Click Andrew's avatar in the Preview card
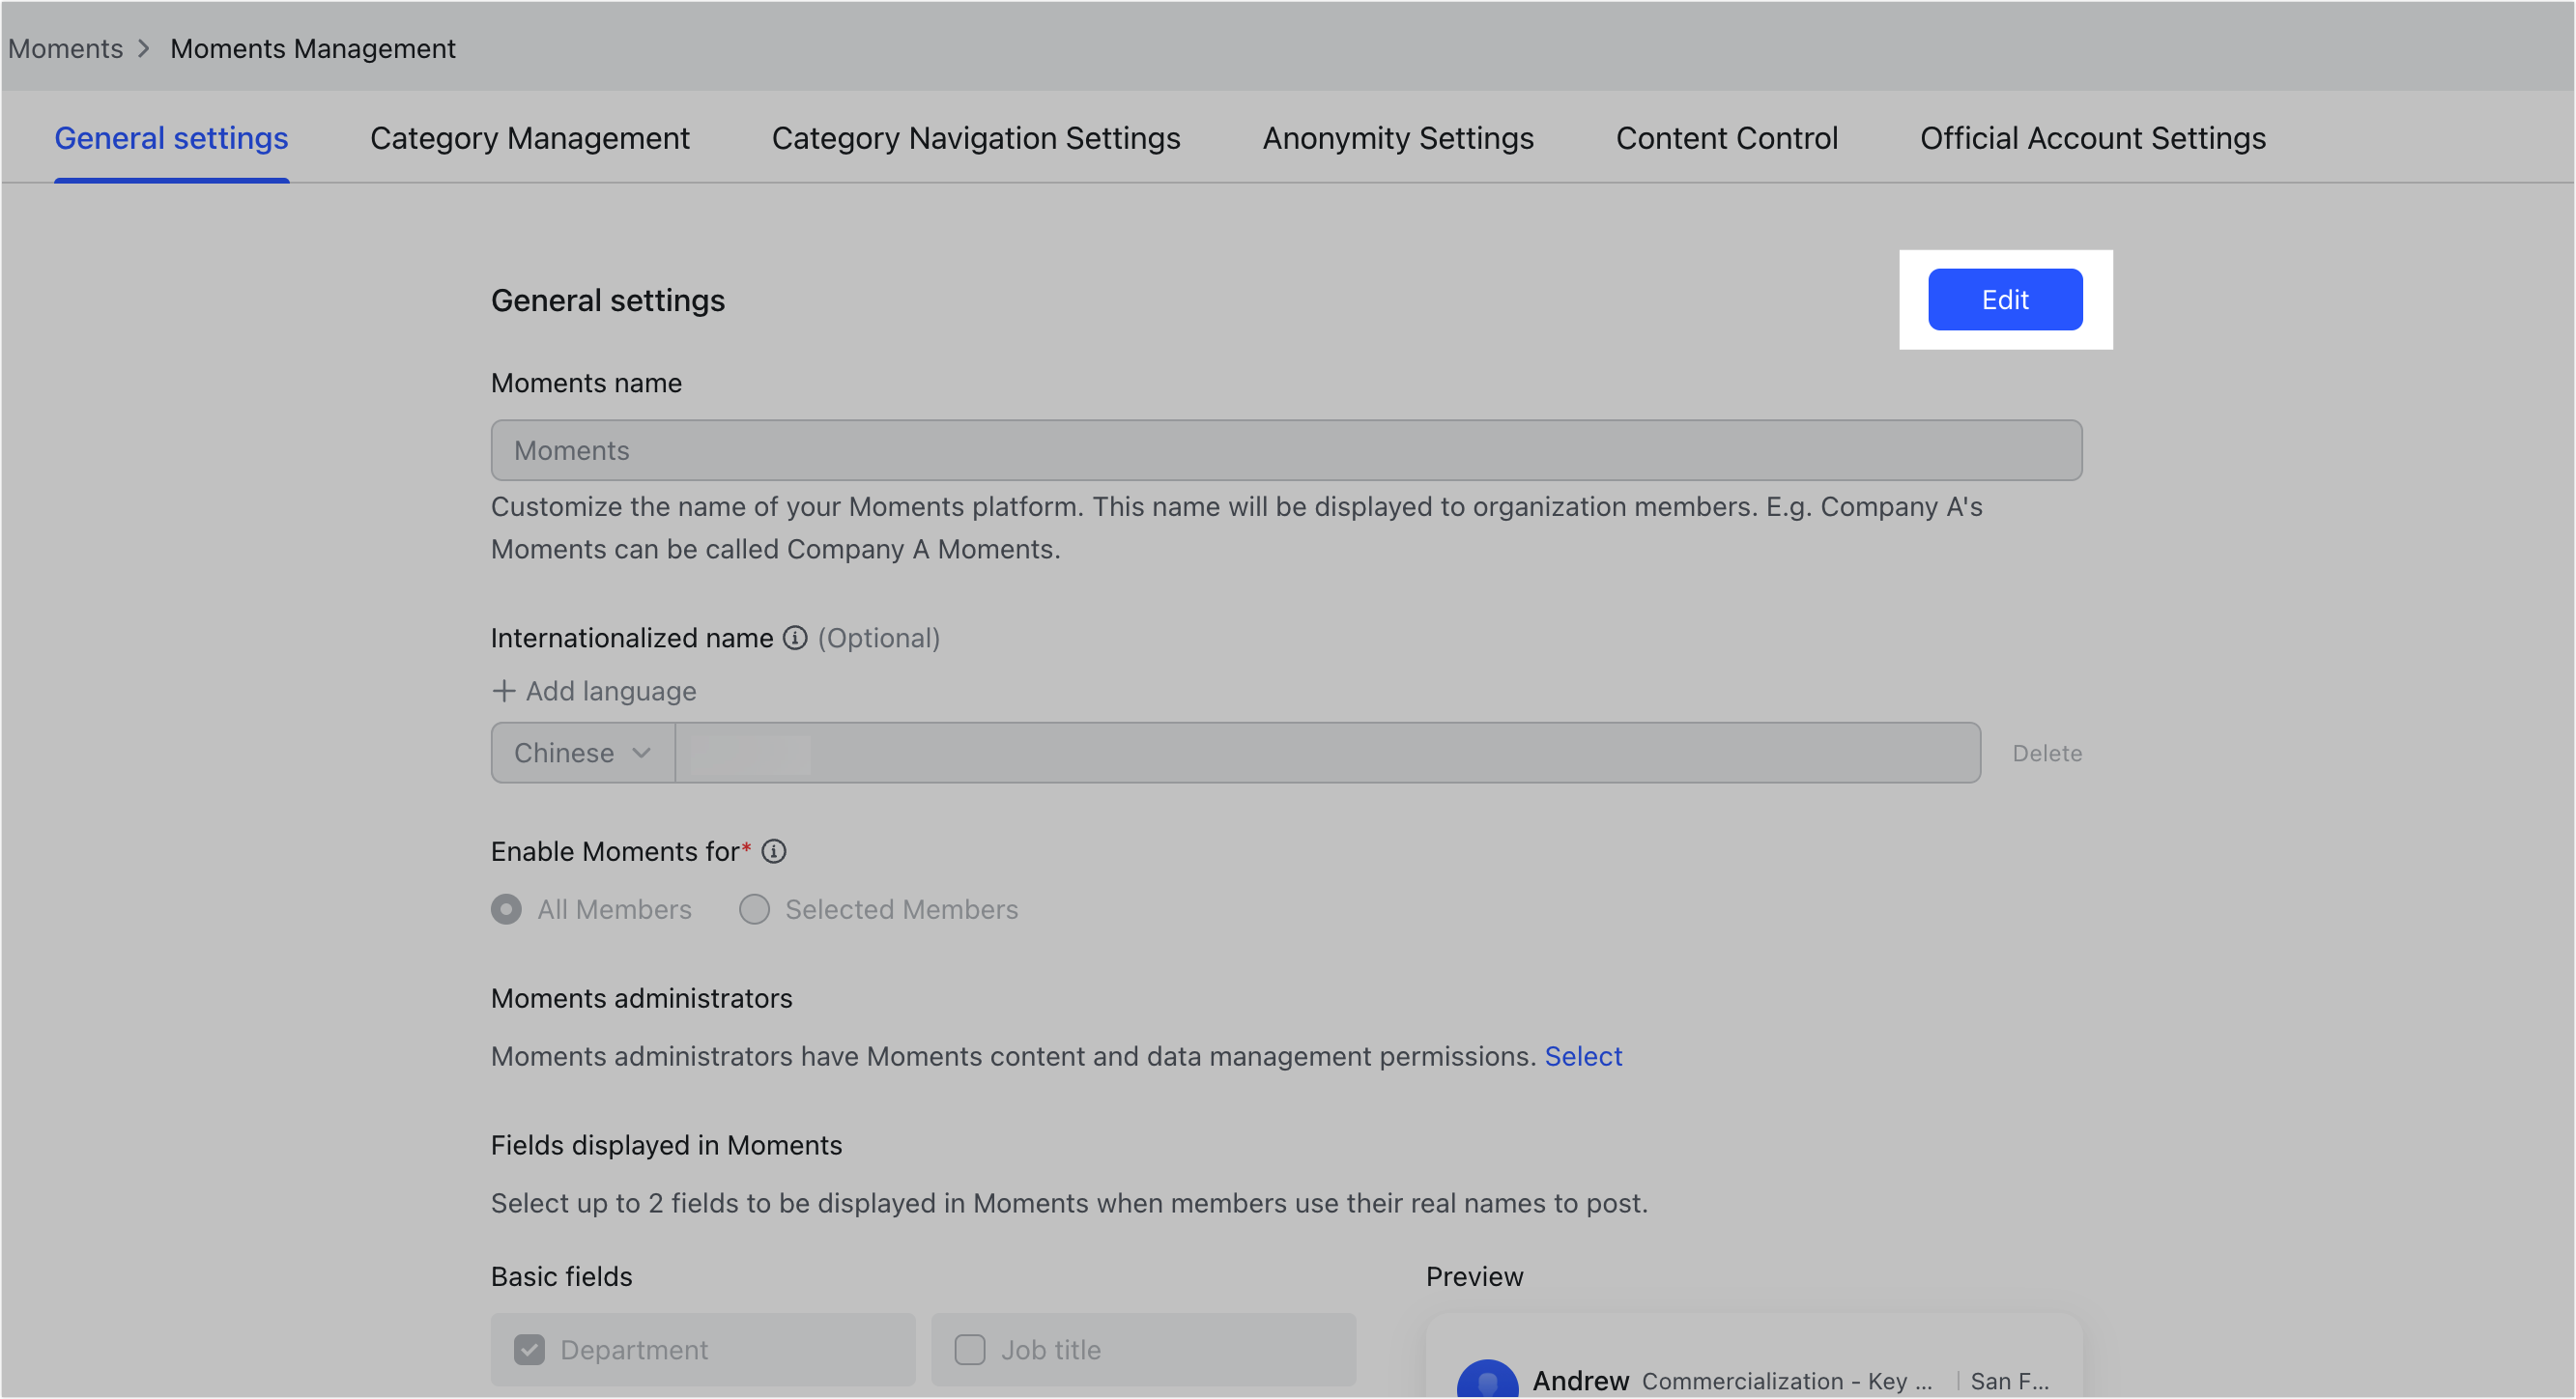The width and height of the screenshot is (2576, 1399). [x=1488, y=1378]
